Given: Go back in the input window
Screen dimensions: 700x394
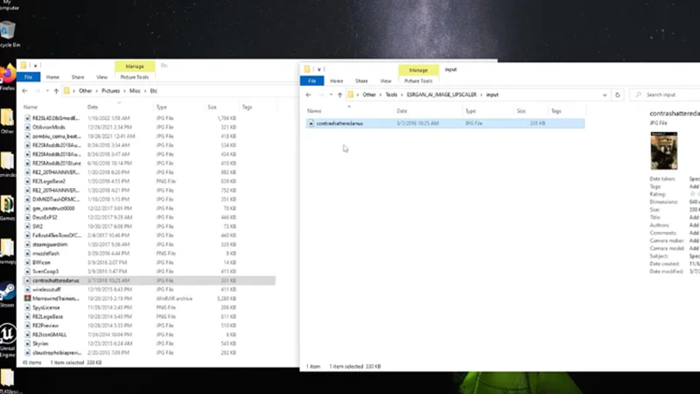Looking at the screenshot, I should 309,95.
